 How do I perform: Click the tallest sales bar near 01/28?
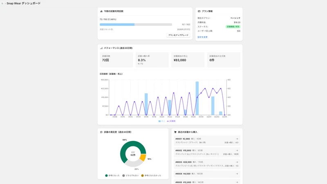tap(197, 98)
